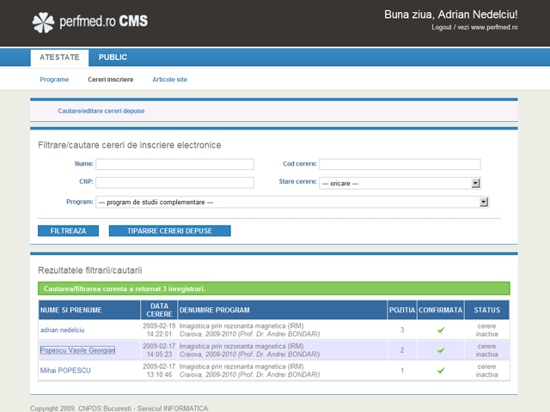Focus the Cod cerere input field
Image resolution: width=550 pixels, height=412 pixels.
(400, 164)
